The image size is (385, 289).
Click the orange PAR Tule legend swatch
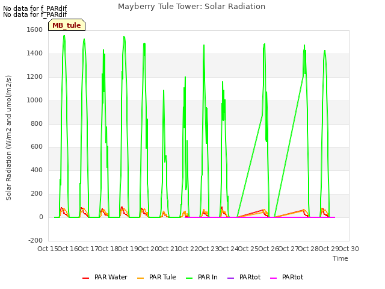click(x=140, y=278)
